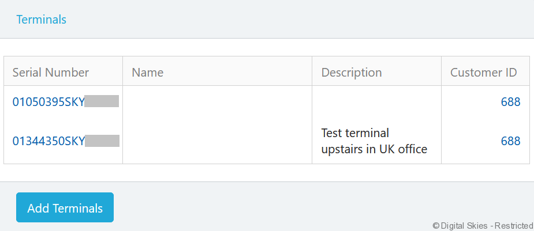Click the empty Name cell for 01344350SKY
534x231 pixels.
[217, 141]
